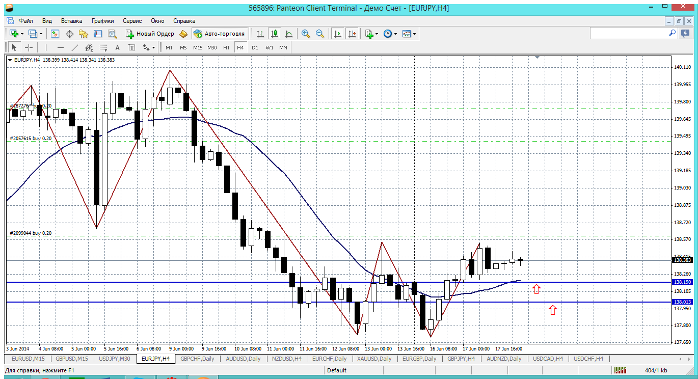Viewport: 698px width, 379px height.
Task: Click the 138.190 blue horizontal level line label
Action: point(682,282)
